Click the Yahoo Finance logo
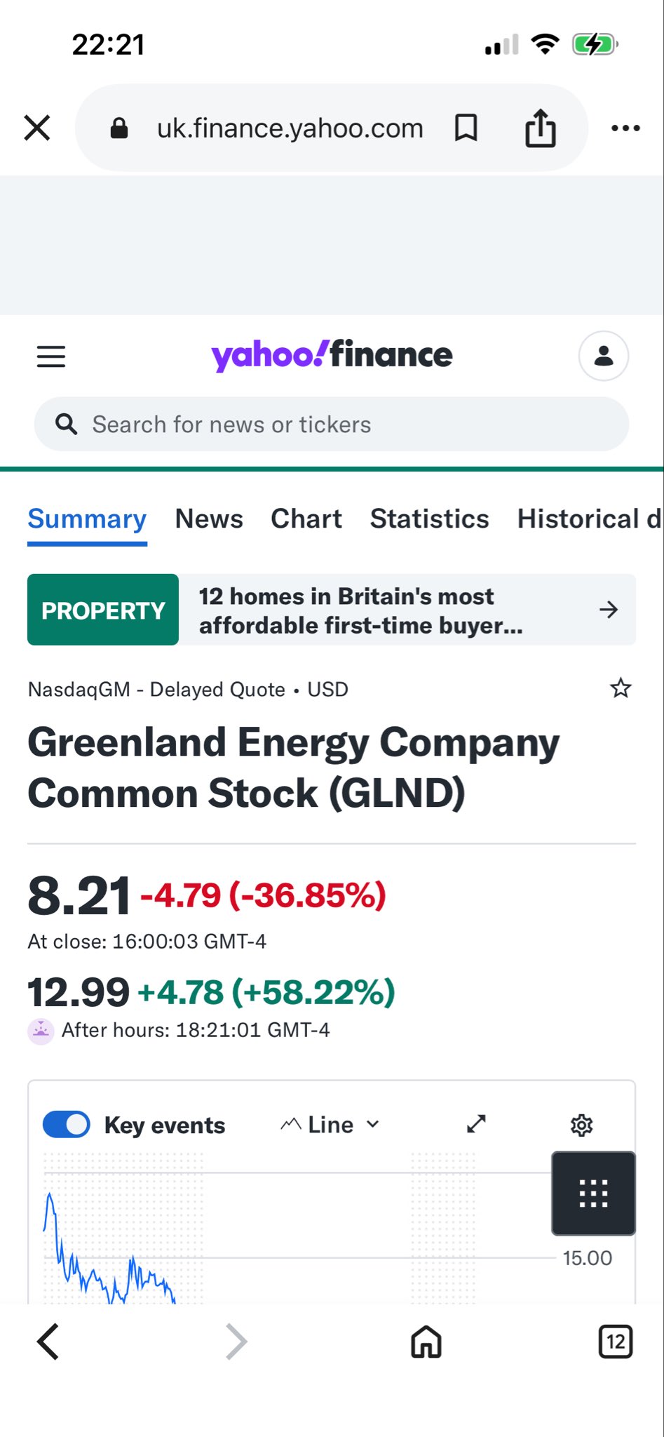The image size is (664, 1437). [332, 355]
